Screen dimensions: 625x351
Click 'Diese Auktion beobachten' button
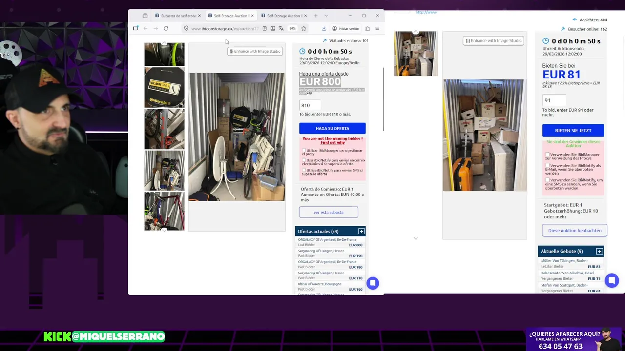(x=574, y=230)
